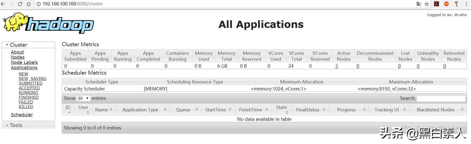
Task: Open the browser's three-dot menu
Action: 466,4
